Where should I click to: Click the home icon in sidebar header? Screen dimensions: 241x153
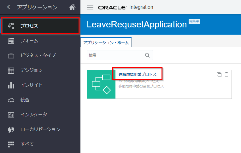tap(72, 7)
